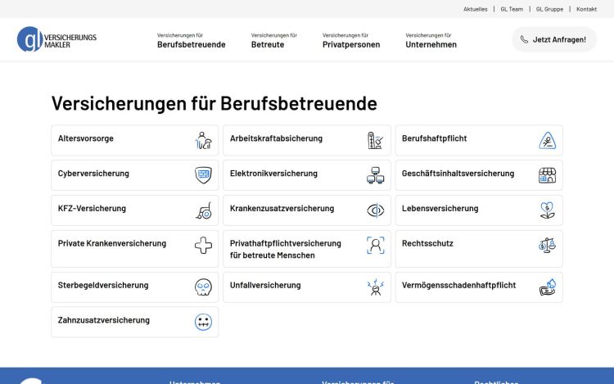Open GL Gruppe in the top bar
This screenshot has width=614, height=384.
(549, 9)
